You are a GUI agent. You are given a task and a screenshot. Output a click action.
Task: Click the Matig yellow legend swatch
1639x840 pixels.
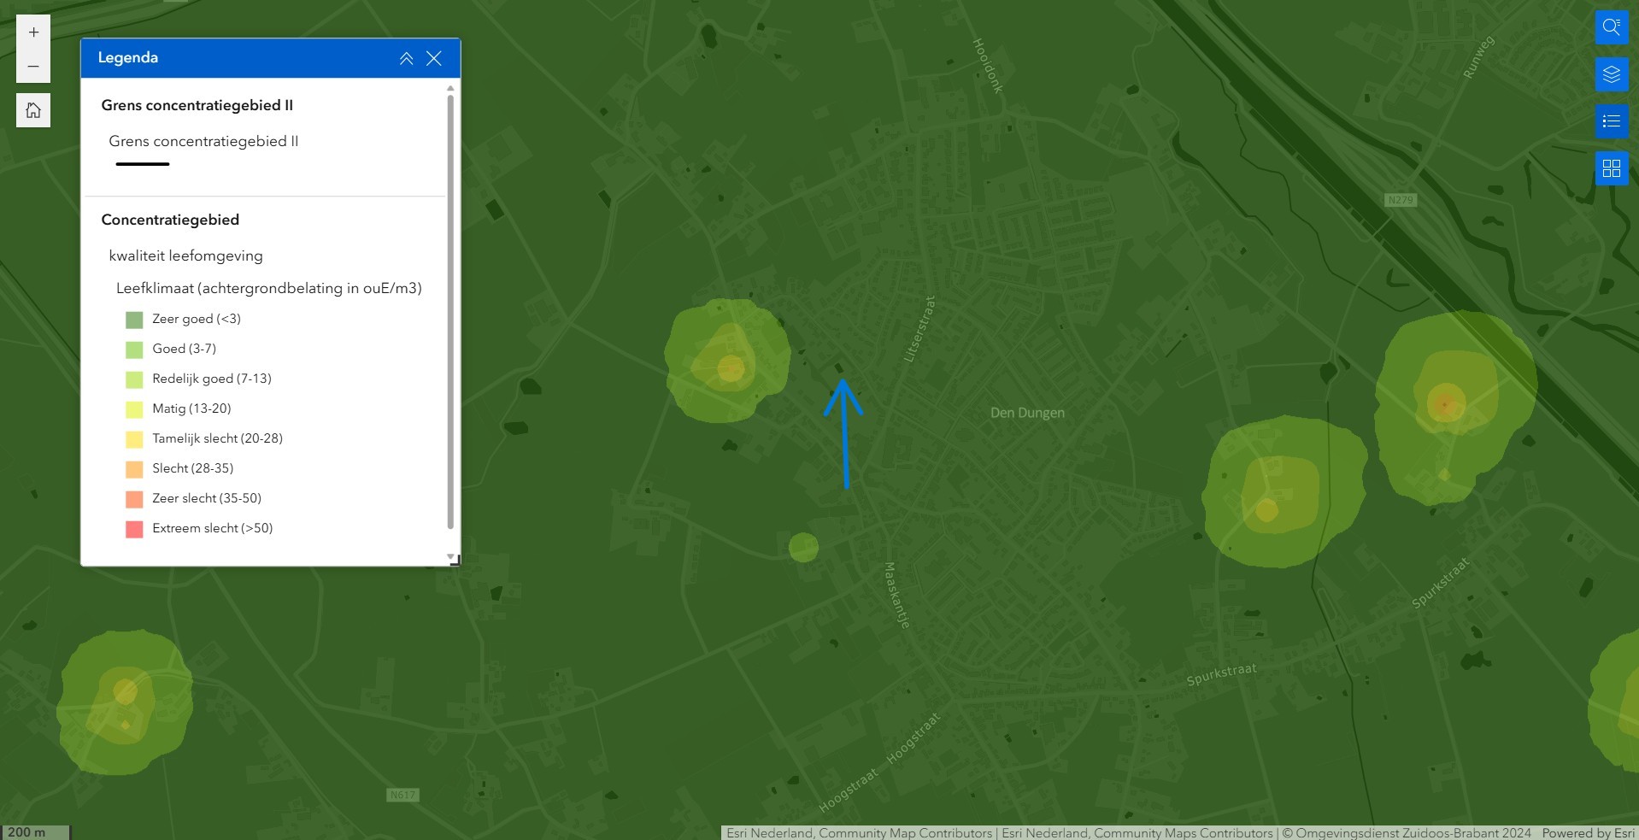[x=134, y=409]
